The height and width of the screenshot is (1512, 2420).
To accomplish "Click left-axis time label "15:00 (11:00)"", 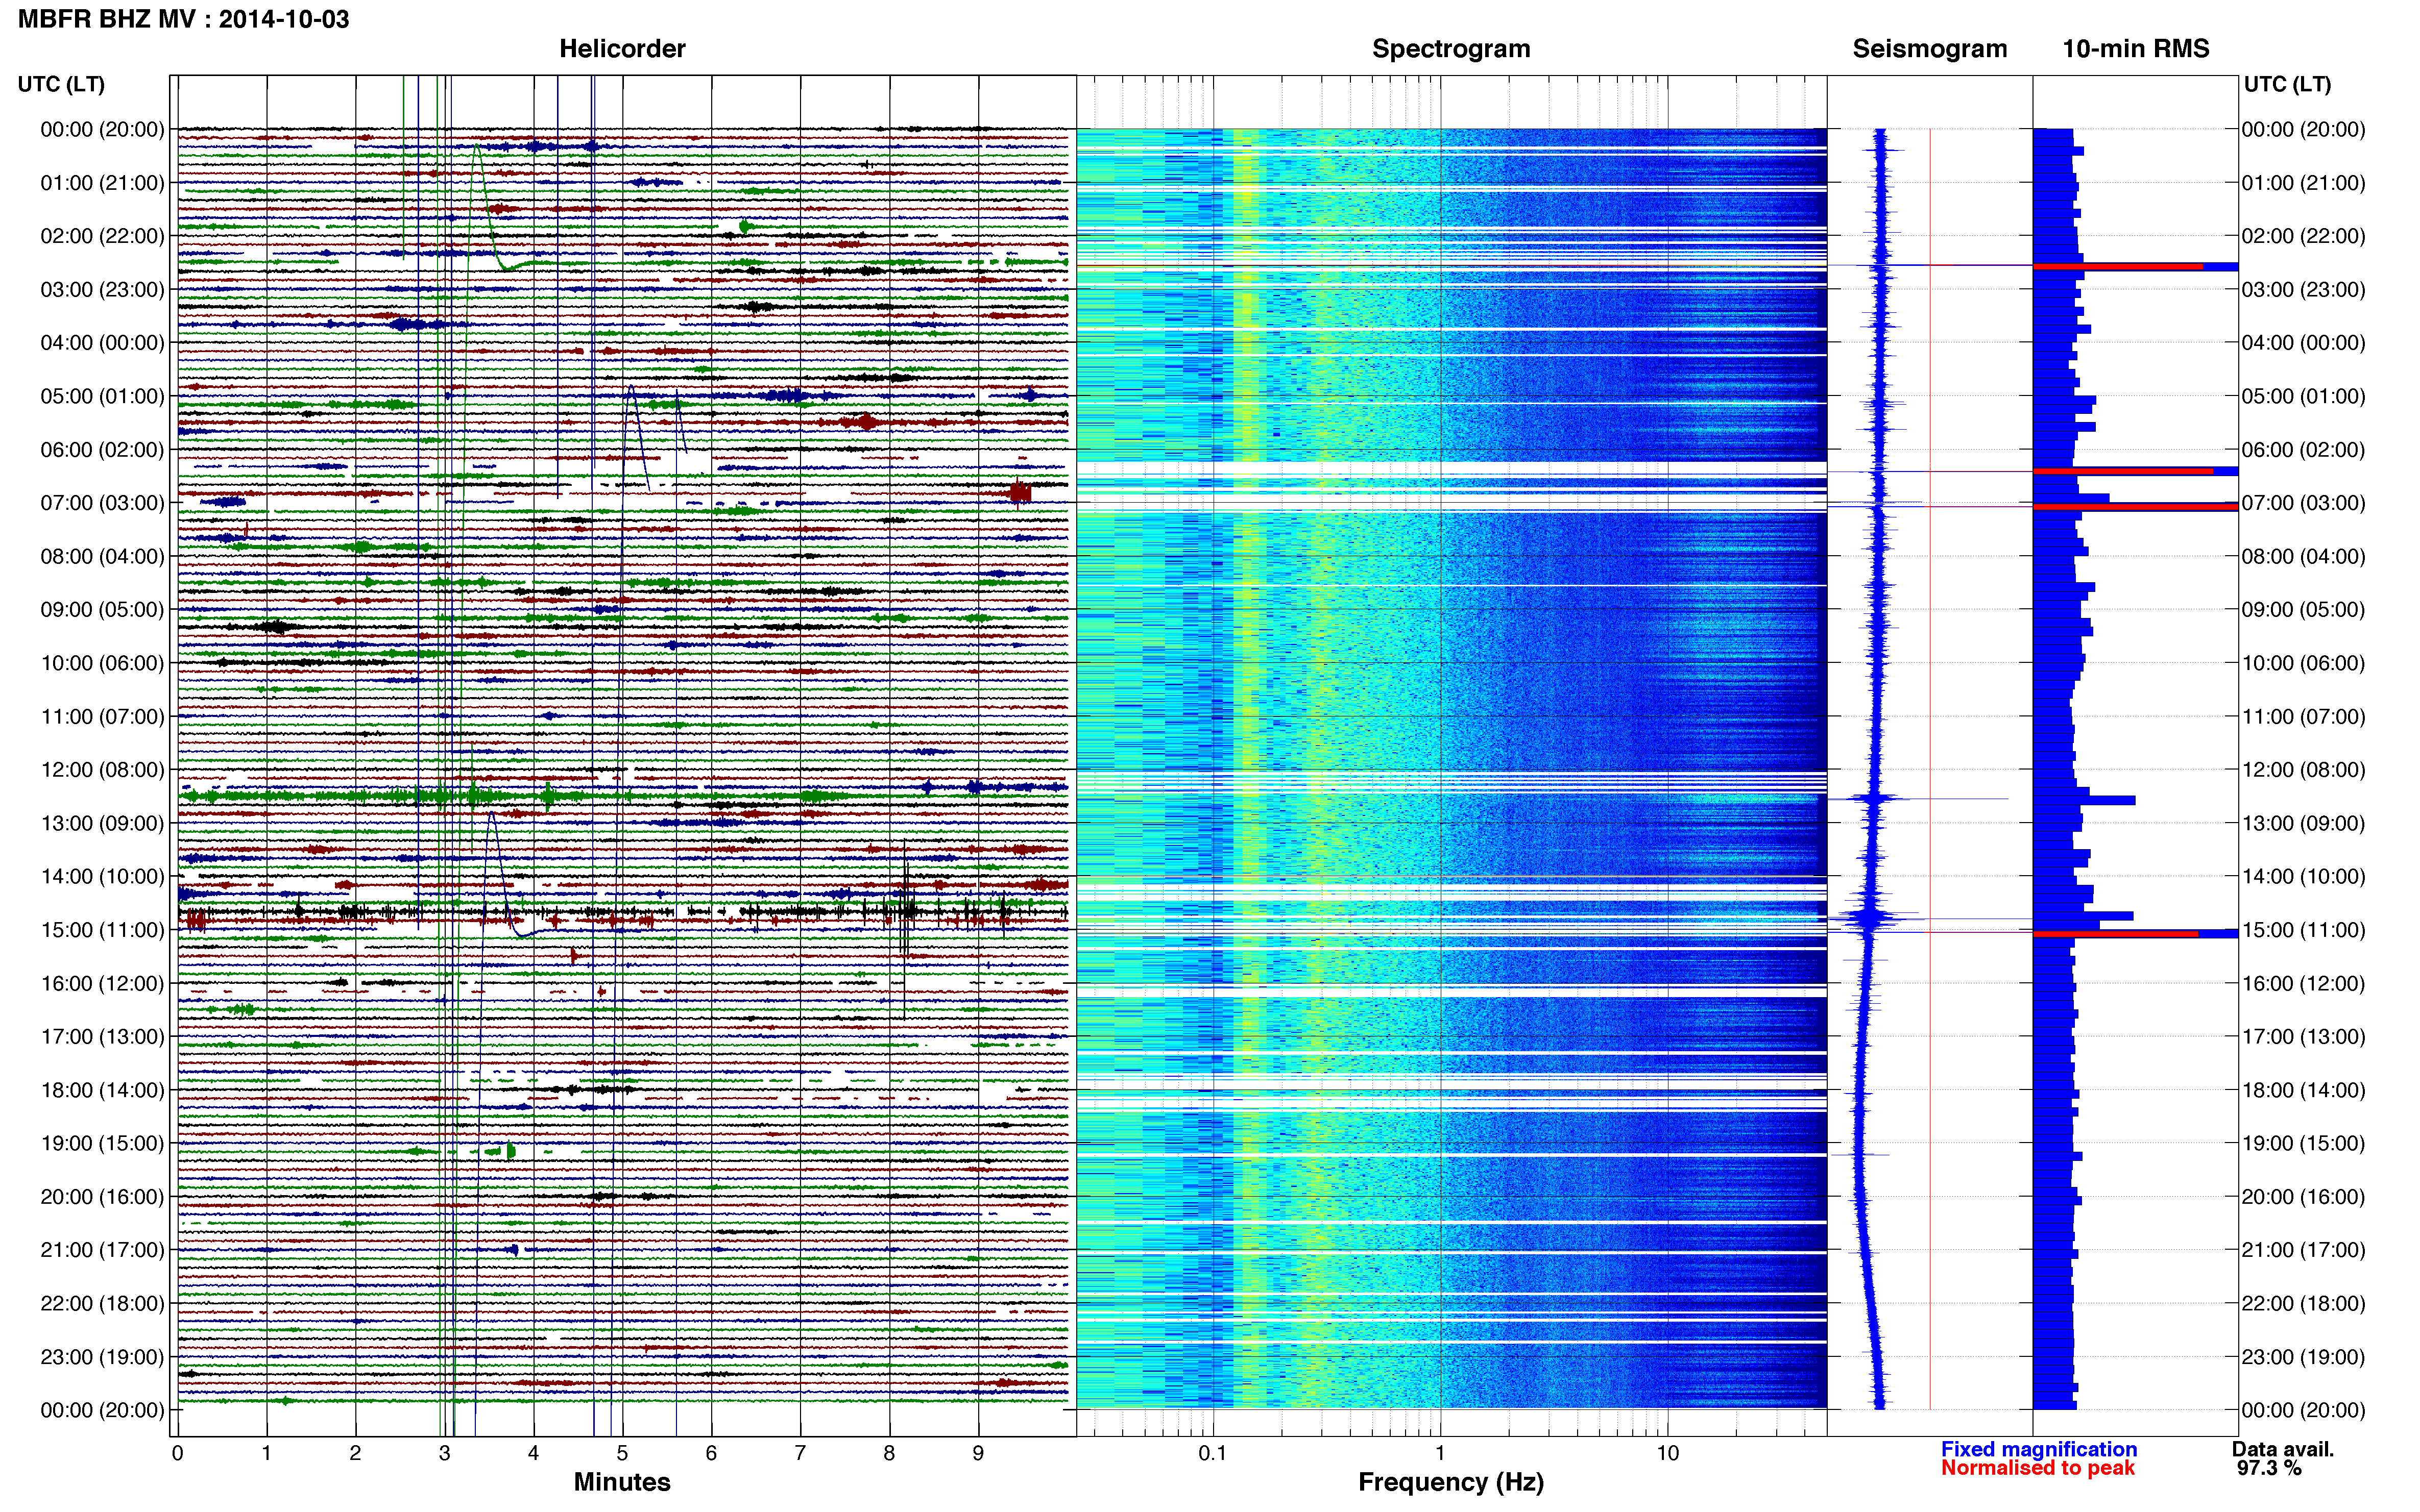I will (x=102, y=930).
